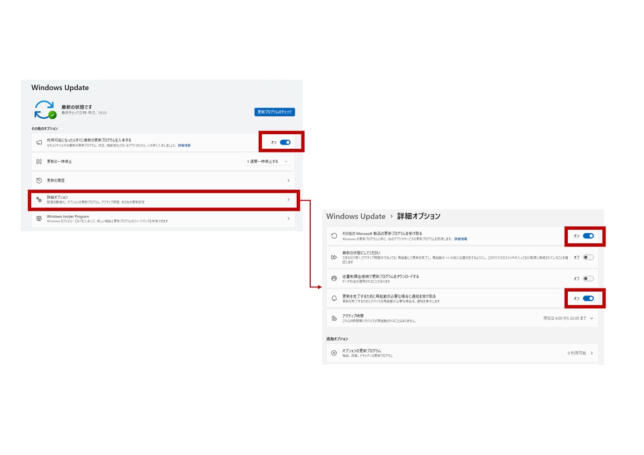Click the 0 利用可能 count text

[577, 353]
